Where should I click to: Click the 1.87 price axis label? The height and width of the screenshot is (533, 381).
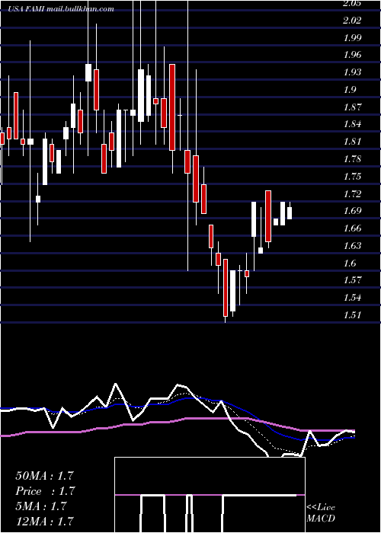(351, 107)
